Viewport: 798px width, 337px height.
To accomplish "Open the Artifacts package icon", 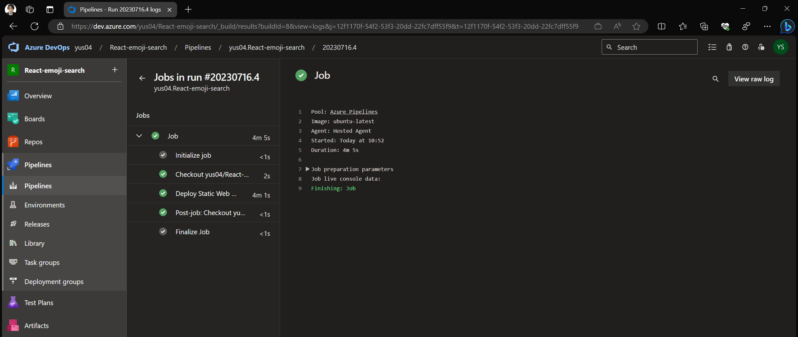I will click(13, 326).
